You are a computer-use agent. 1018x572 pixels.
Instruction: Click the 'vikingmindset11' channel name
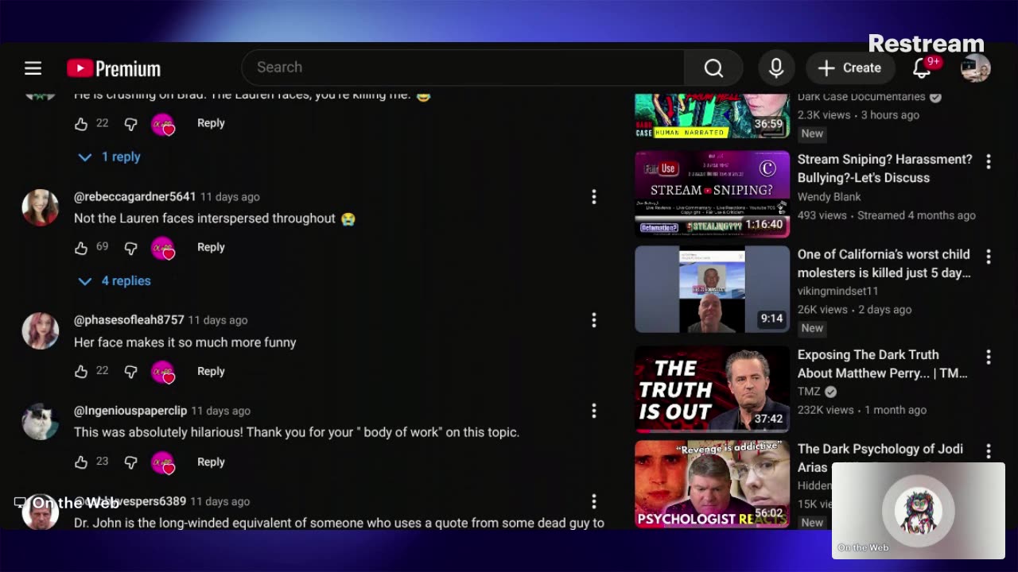(837, 292)
